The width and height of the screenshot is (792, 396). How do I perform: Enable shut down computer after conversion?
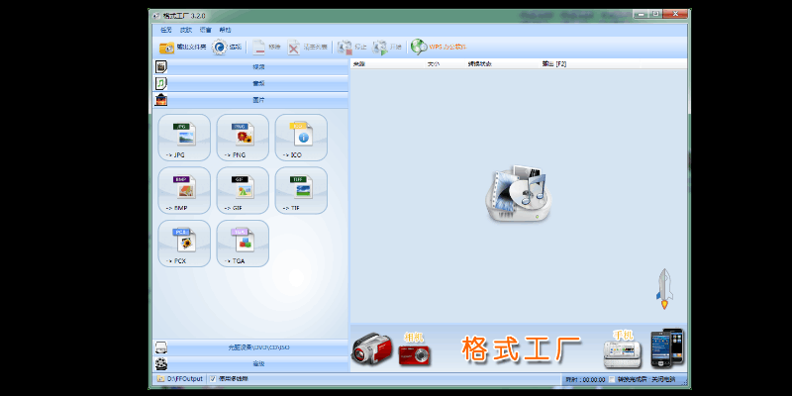point(612,379)
